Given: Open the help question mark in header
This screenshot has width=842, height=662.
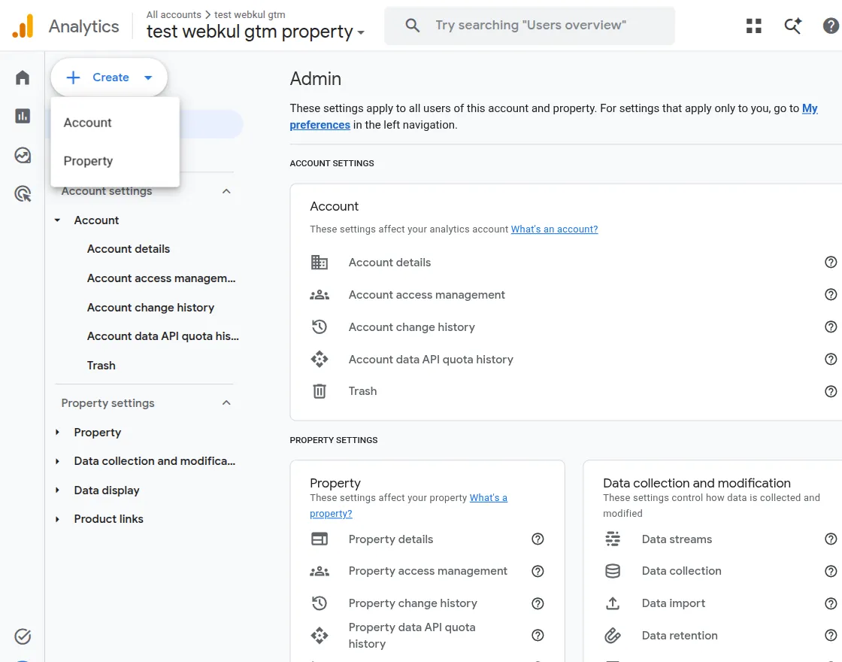Looking at the screenshot, I should click(x=831, y=26).
